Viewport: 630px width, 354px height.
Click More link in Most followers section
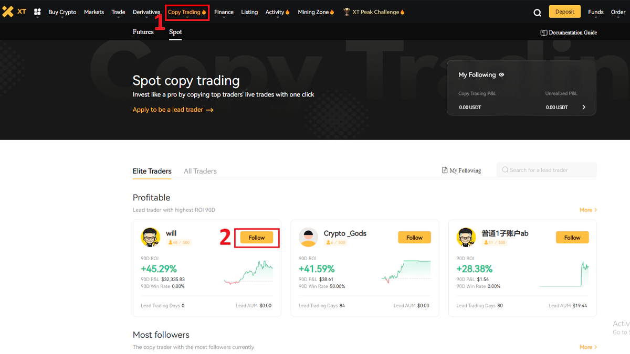click(x=588, y=347)
